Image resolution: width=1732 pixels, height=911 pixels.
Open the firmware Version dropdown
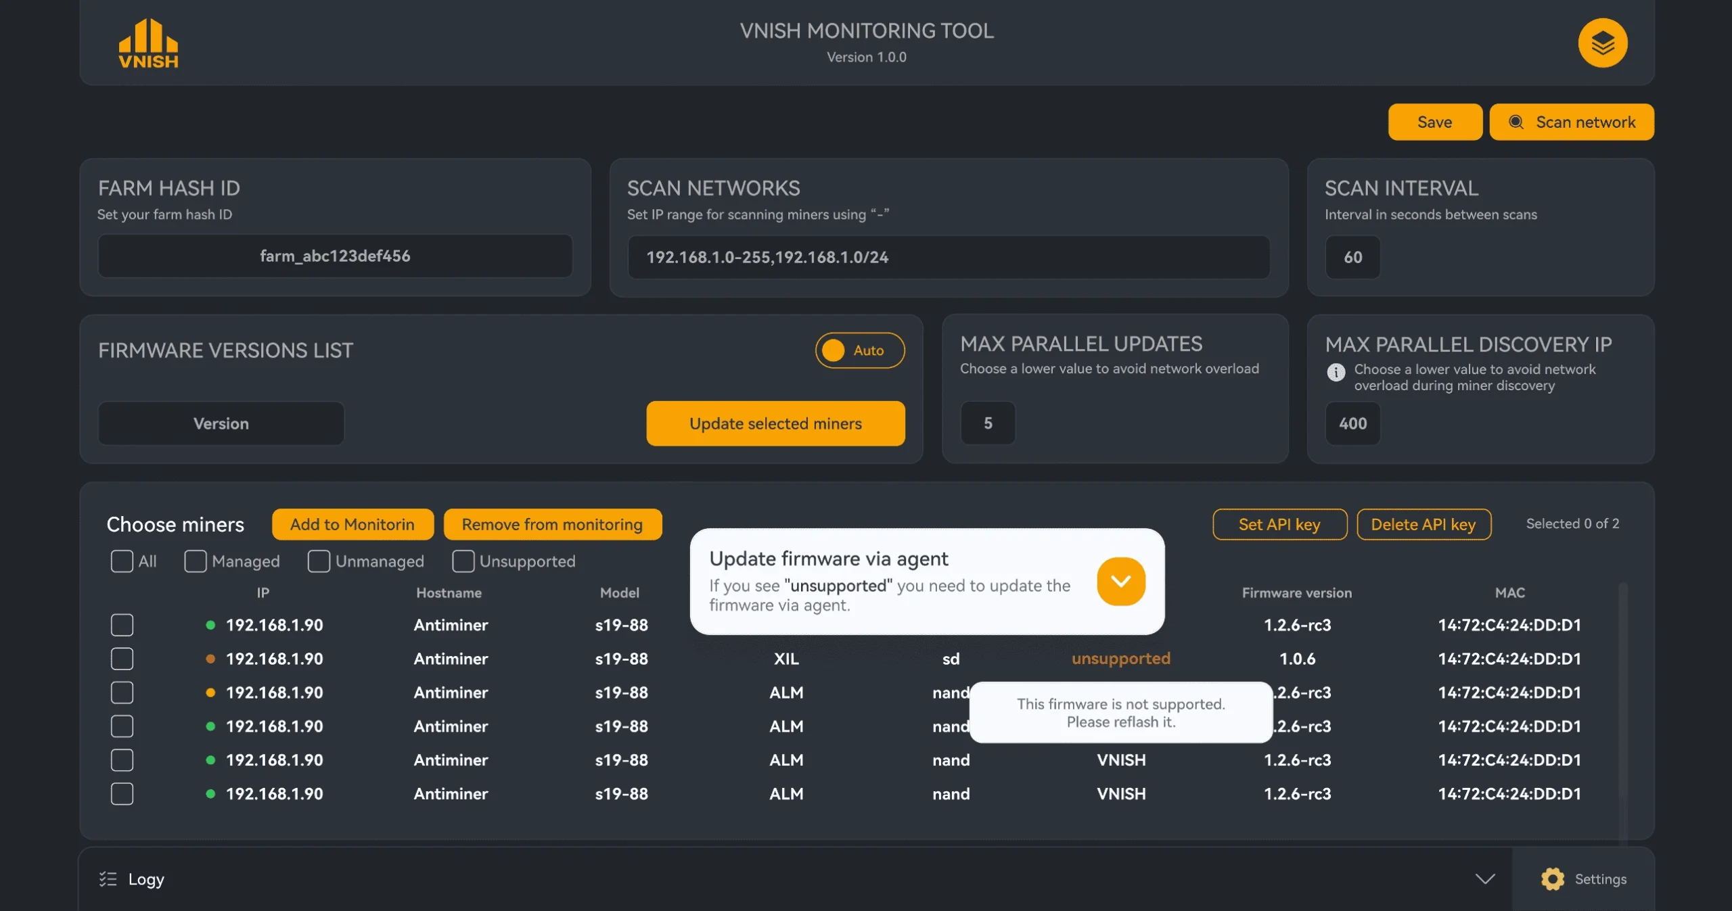pos(221,423)
